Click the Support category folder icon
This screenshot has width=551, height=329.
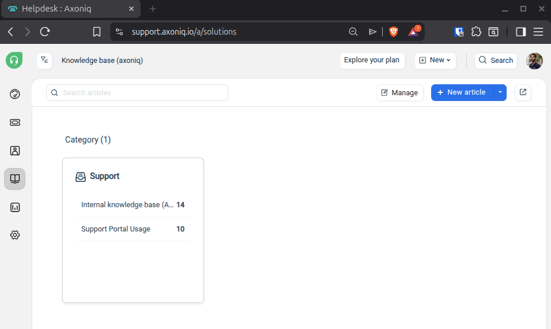81,177
